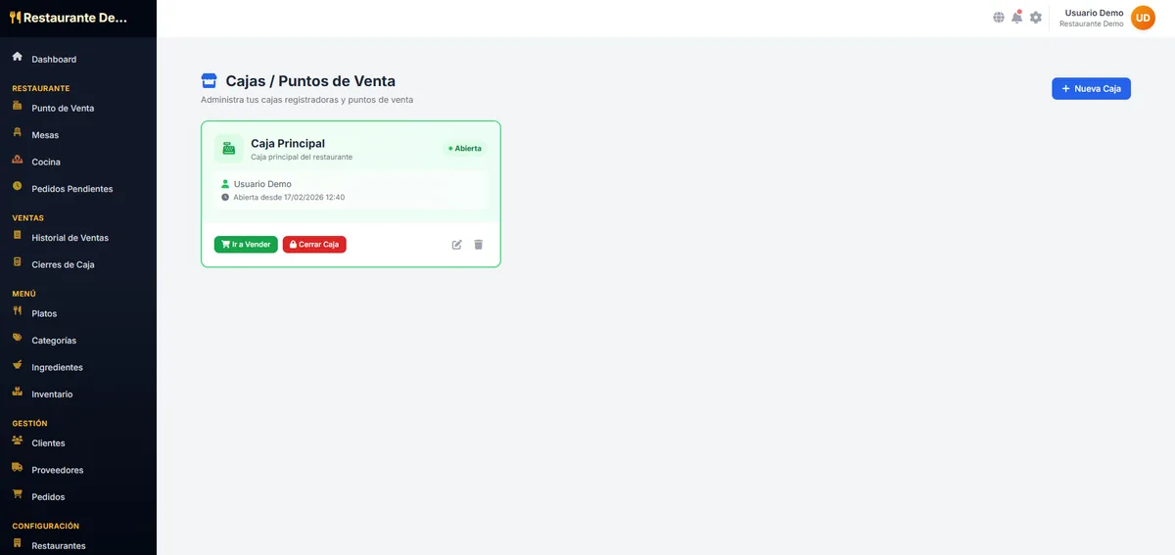Open the settings gear icon
The width and height of the screenshot is (1175, 555).
click(x=1036, y=18)
